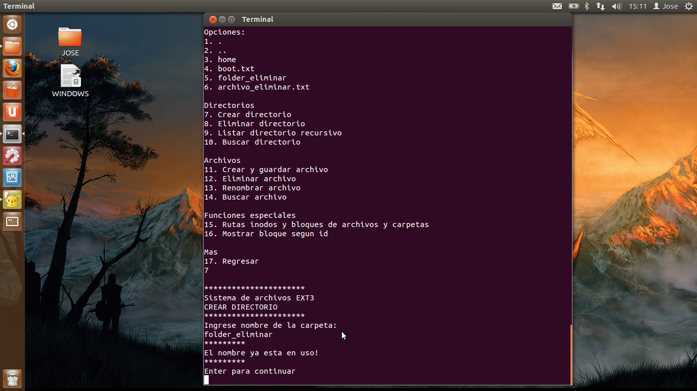697x391 pixels.
Task: Click '15. Rutas inodos y bloques' line
Action: (316, 225)
